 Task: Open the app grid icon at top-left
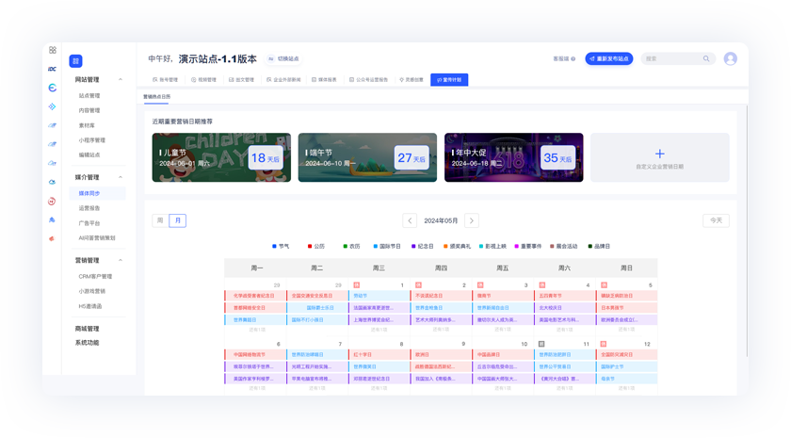[52, 50]
